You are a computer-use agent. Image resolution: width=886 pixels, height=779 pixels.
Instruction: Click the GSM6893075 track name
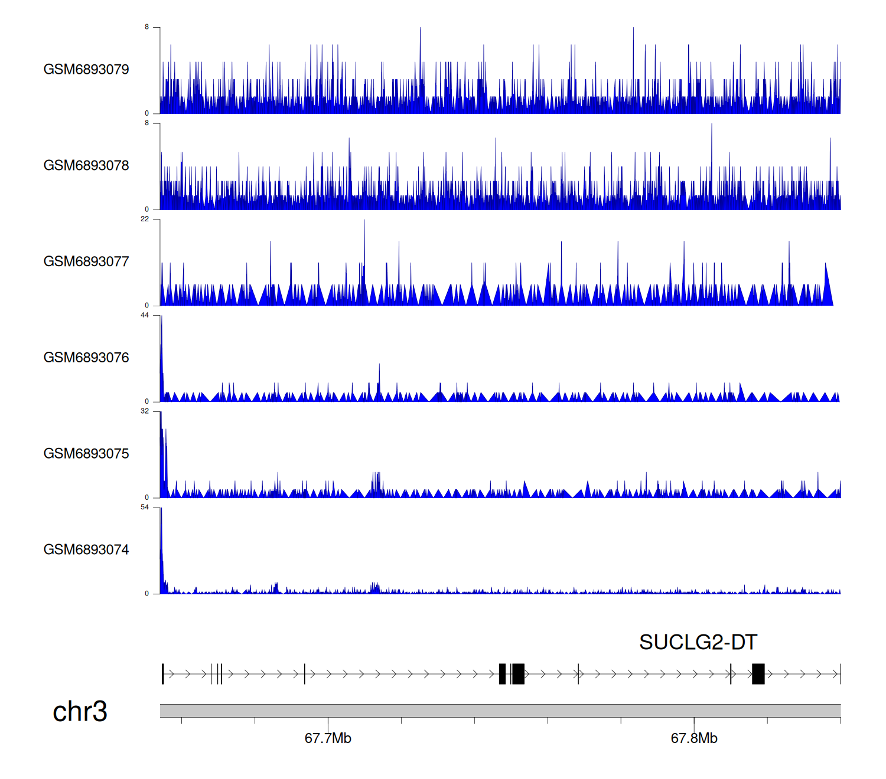(86, 454)
